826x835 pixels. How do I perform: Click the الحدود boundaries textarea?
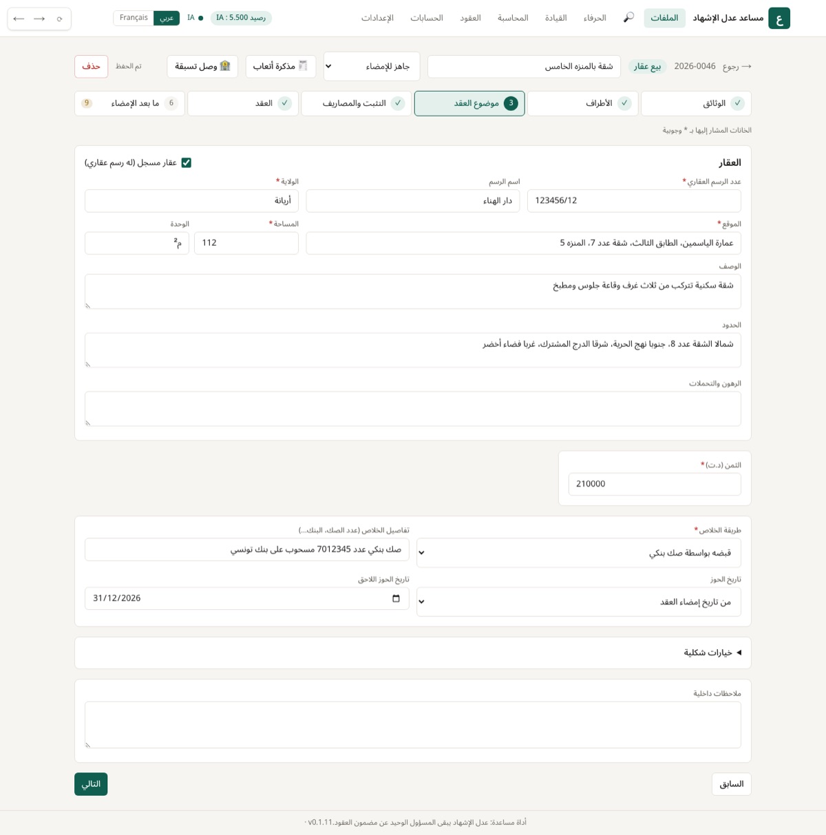[413, 350]
